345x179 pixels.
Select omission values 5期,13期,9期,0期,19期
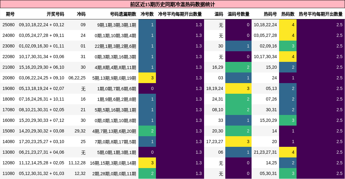(x=114, y=78)
